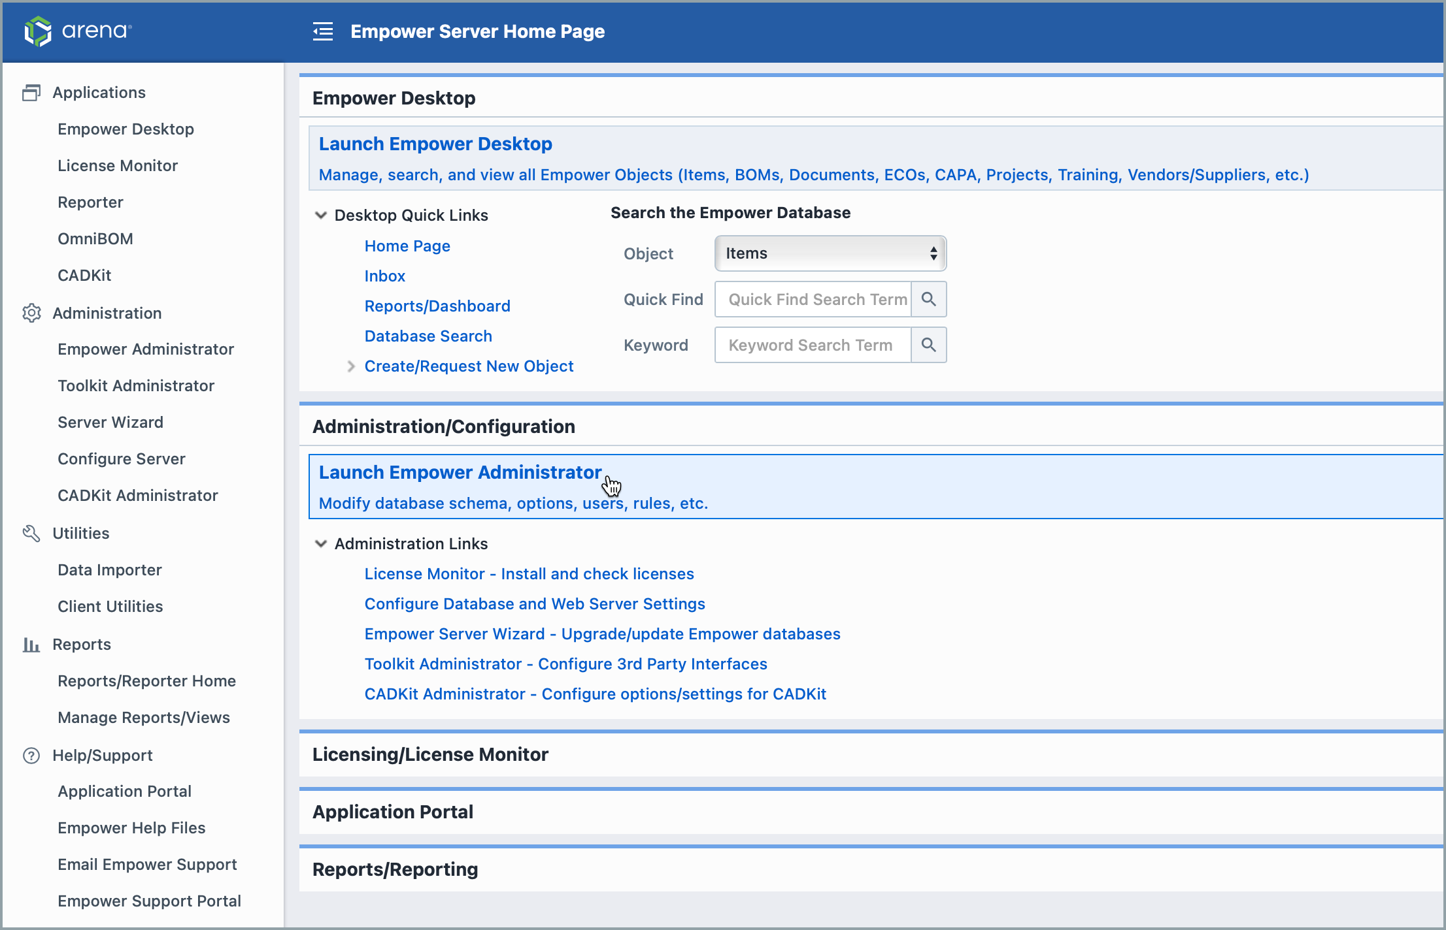Open sidebar Application Portal item
Viewport: 1446px width, 930px height.
(125, 792)
